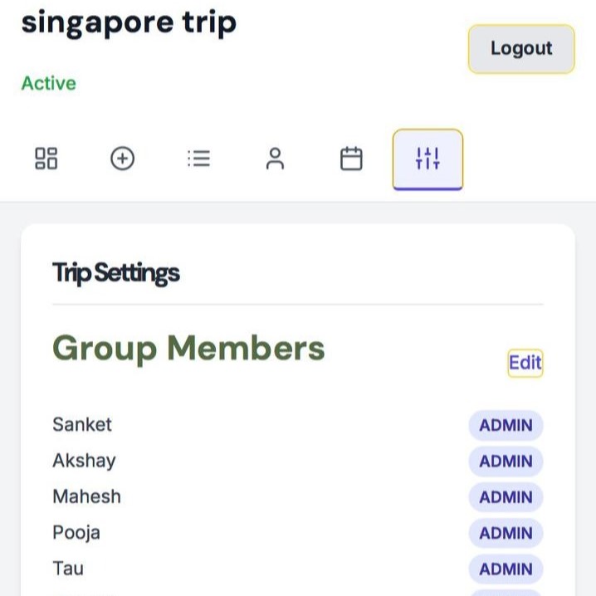Click Pooja's ADMIN badge
Viewport: 596px width, 596px height.
coord(506,533)
